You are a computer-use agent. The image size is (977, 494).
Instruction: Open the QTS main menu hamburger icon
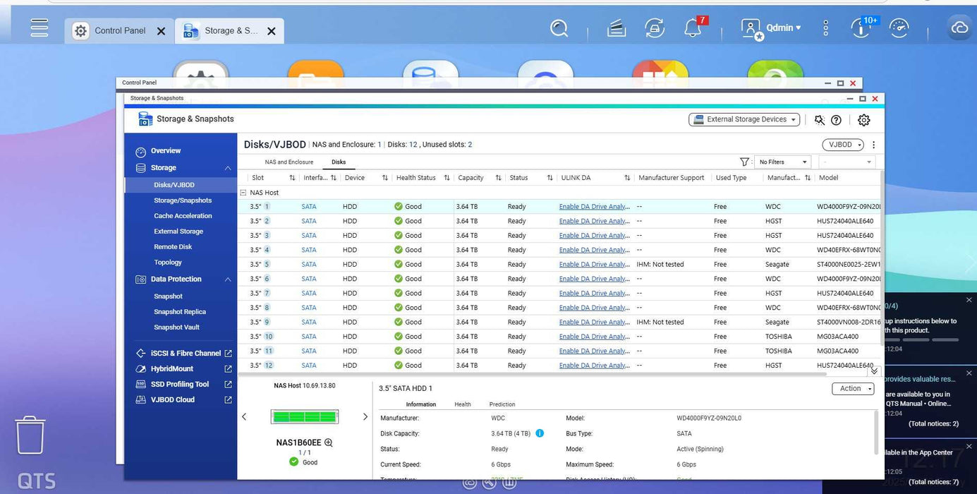point(40,28)
